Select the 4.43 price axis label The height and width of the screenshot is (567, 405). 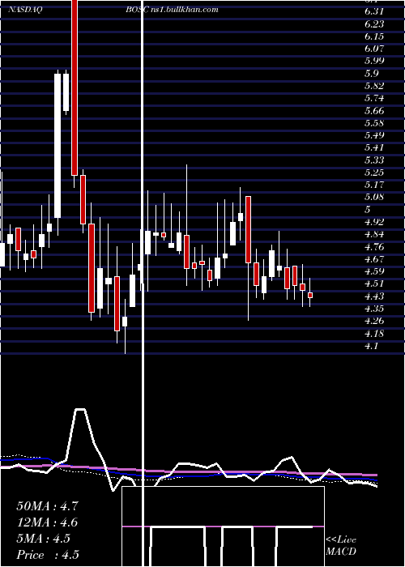point(374,296)
